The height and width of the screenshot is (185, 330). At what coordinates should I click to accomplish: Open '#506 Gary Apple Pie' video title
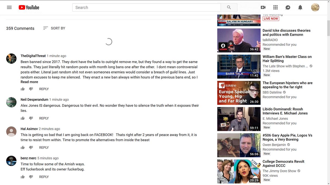(x=287, y=137)
